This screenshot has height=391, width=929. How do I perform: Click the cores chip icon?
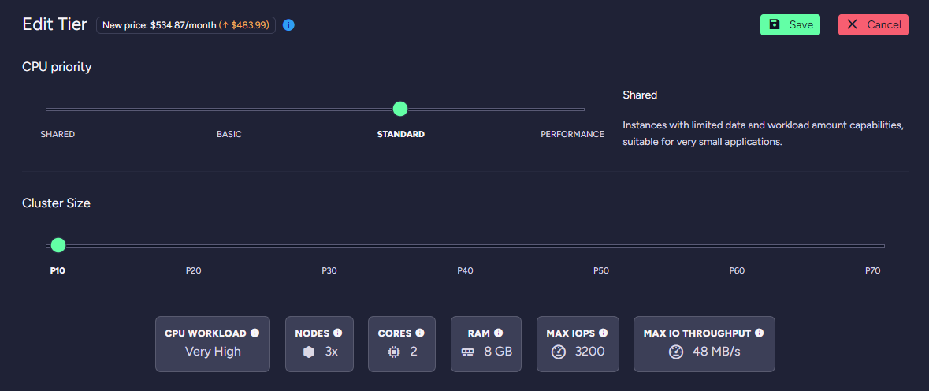(394, 352)
